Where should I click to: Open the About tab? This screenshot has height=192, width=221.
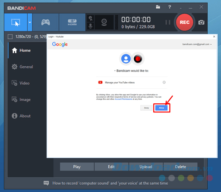coord(27,116)
